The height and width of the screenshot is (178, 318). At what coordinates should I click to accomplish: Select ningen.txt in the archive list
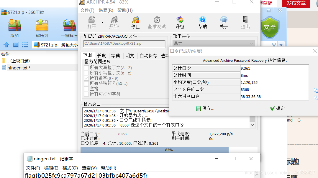pyautogui.click(x=19, y=68)
